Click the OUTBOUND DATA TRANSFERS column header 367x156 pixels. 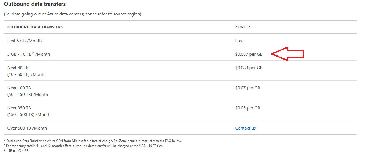tap(35, 27)
